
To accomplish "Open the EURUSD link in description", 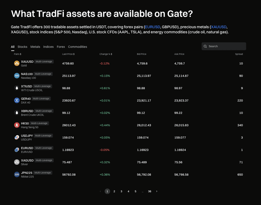I will point(152,27).
